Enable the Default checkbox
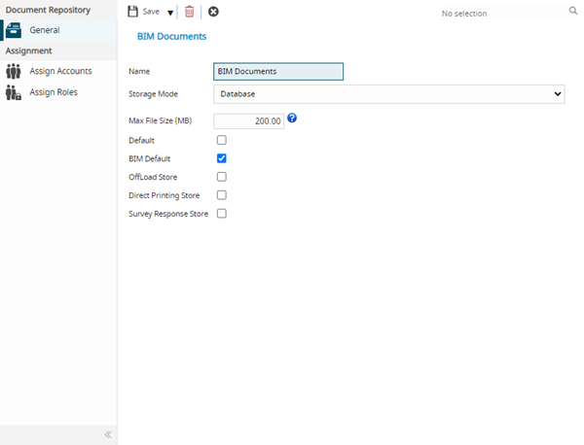Image resolution: width=584 pixels, height=445 pixels. (x=222, y=140)
